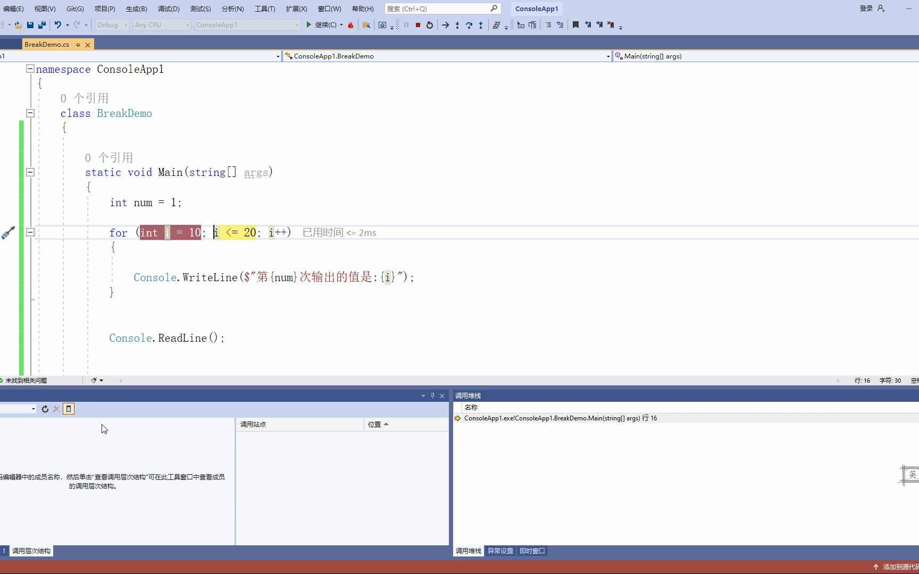Click the green Continue (继续) play icon
This screenshot has width=919, height=574.
pos(308,25)
